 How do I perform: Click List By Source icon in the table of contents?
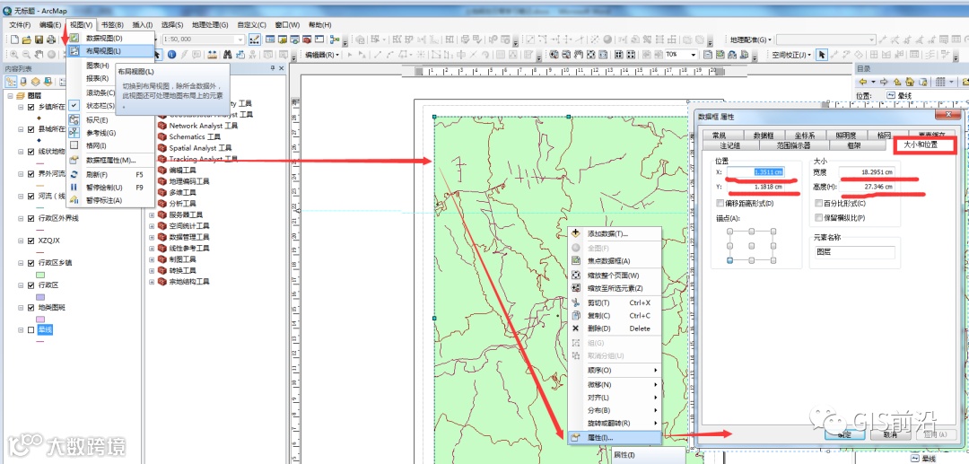(x=22, y=82)
